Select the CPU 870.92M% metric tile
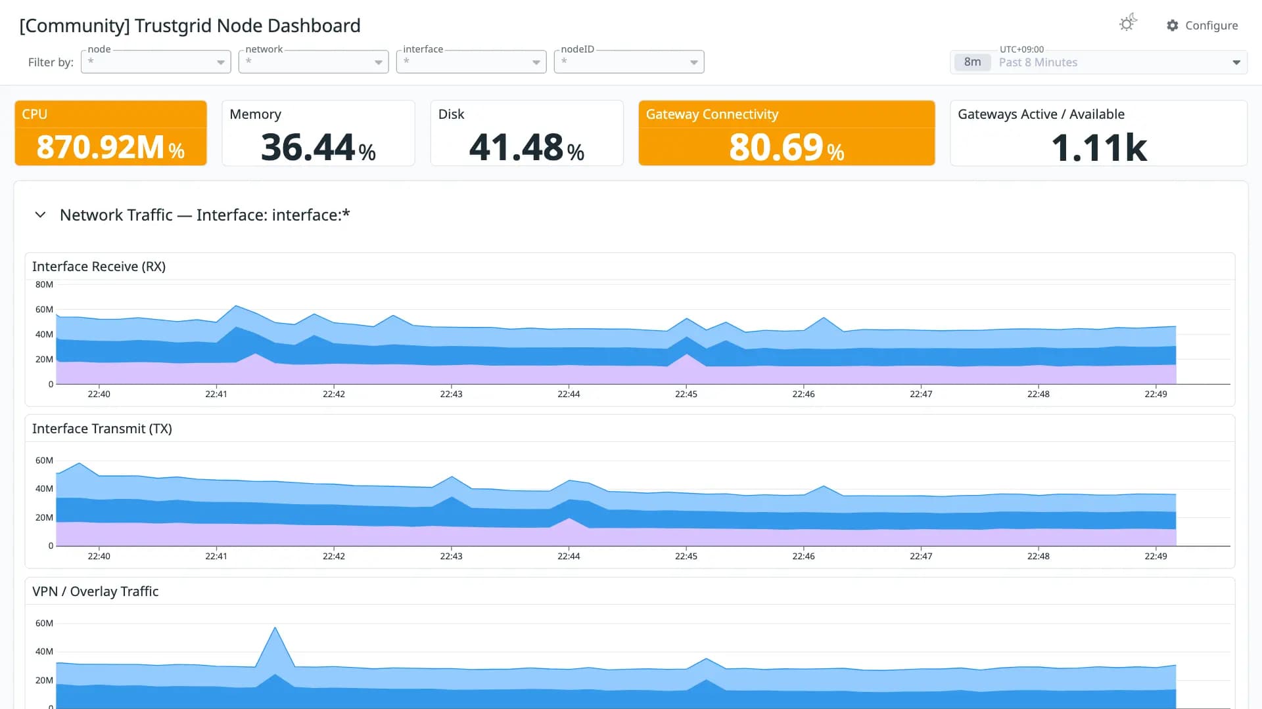 click(x=110, y=133)
